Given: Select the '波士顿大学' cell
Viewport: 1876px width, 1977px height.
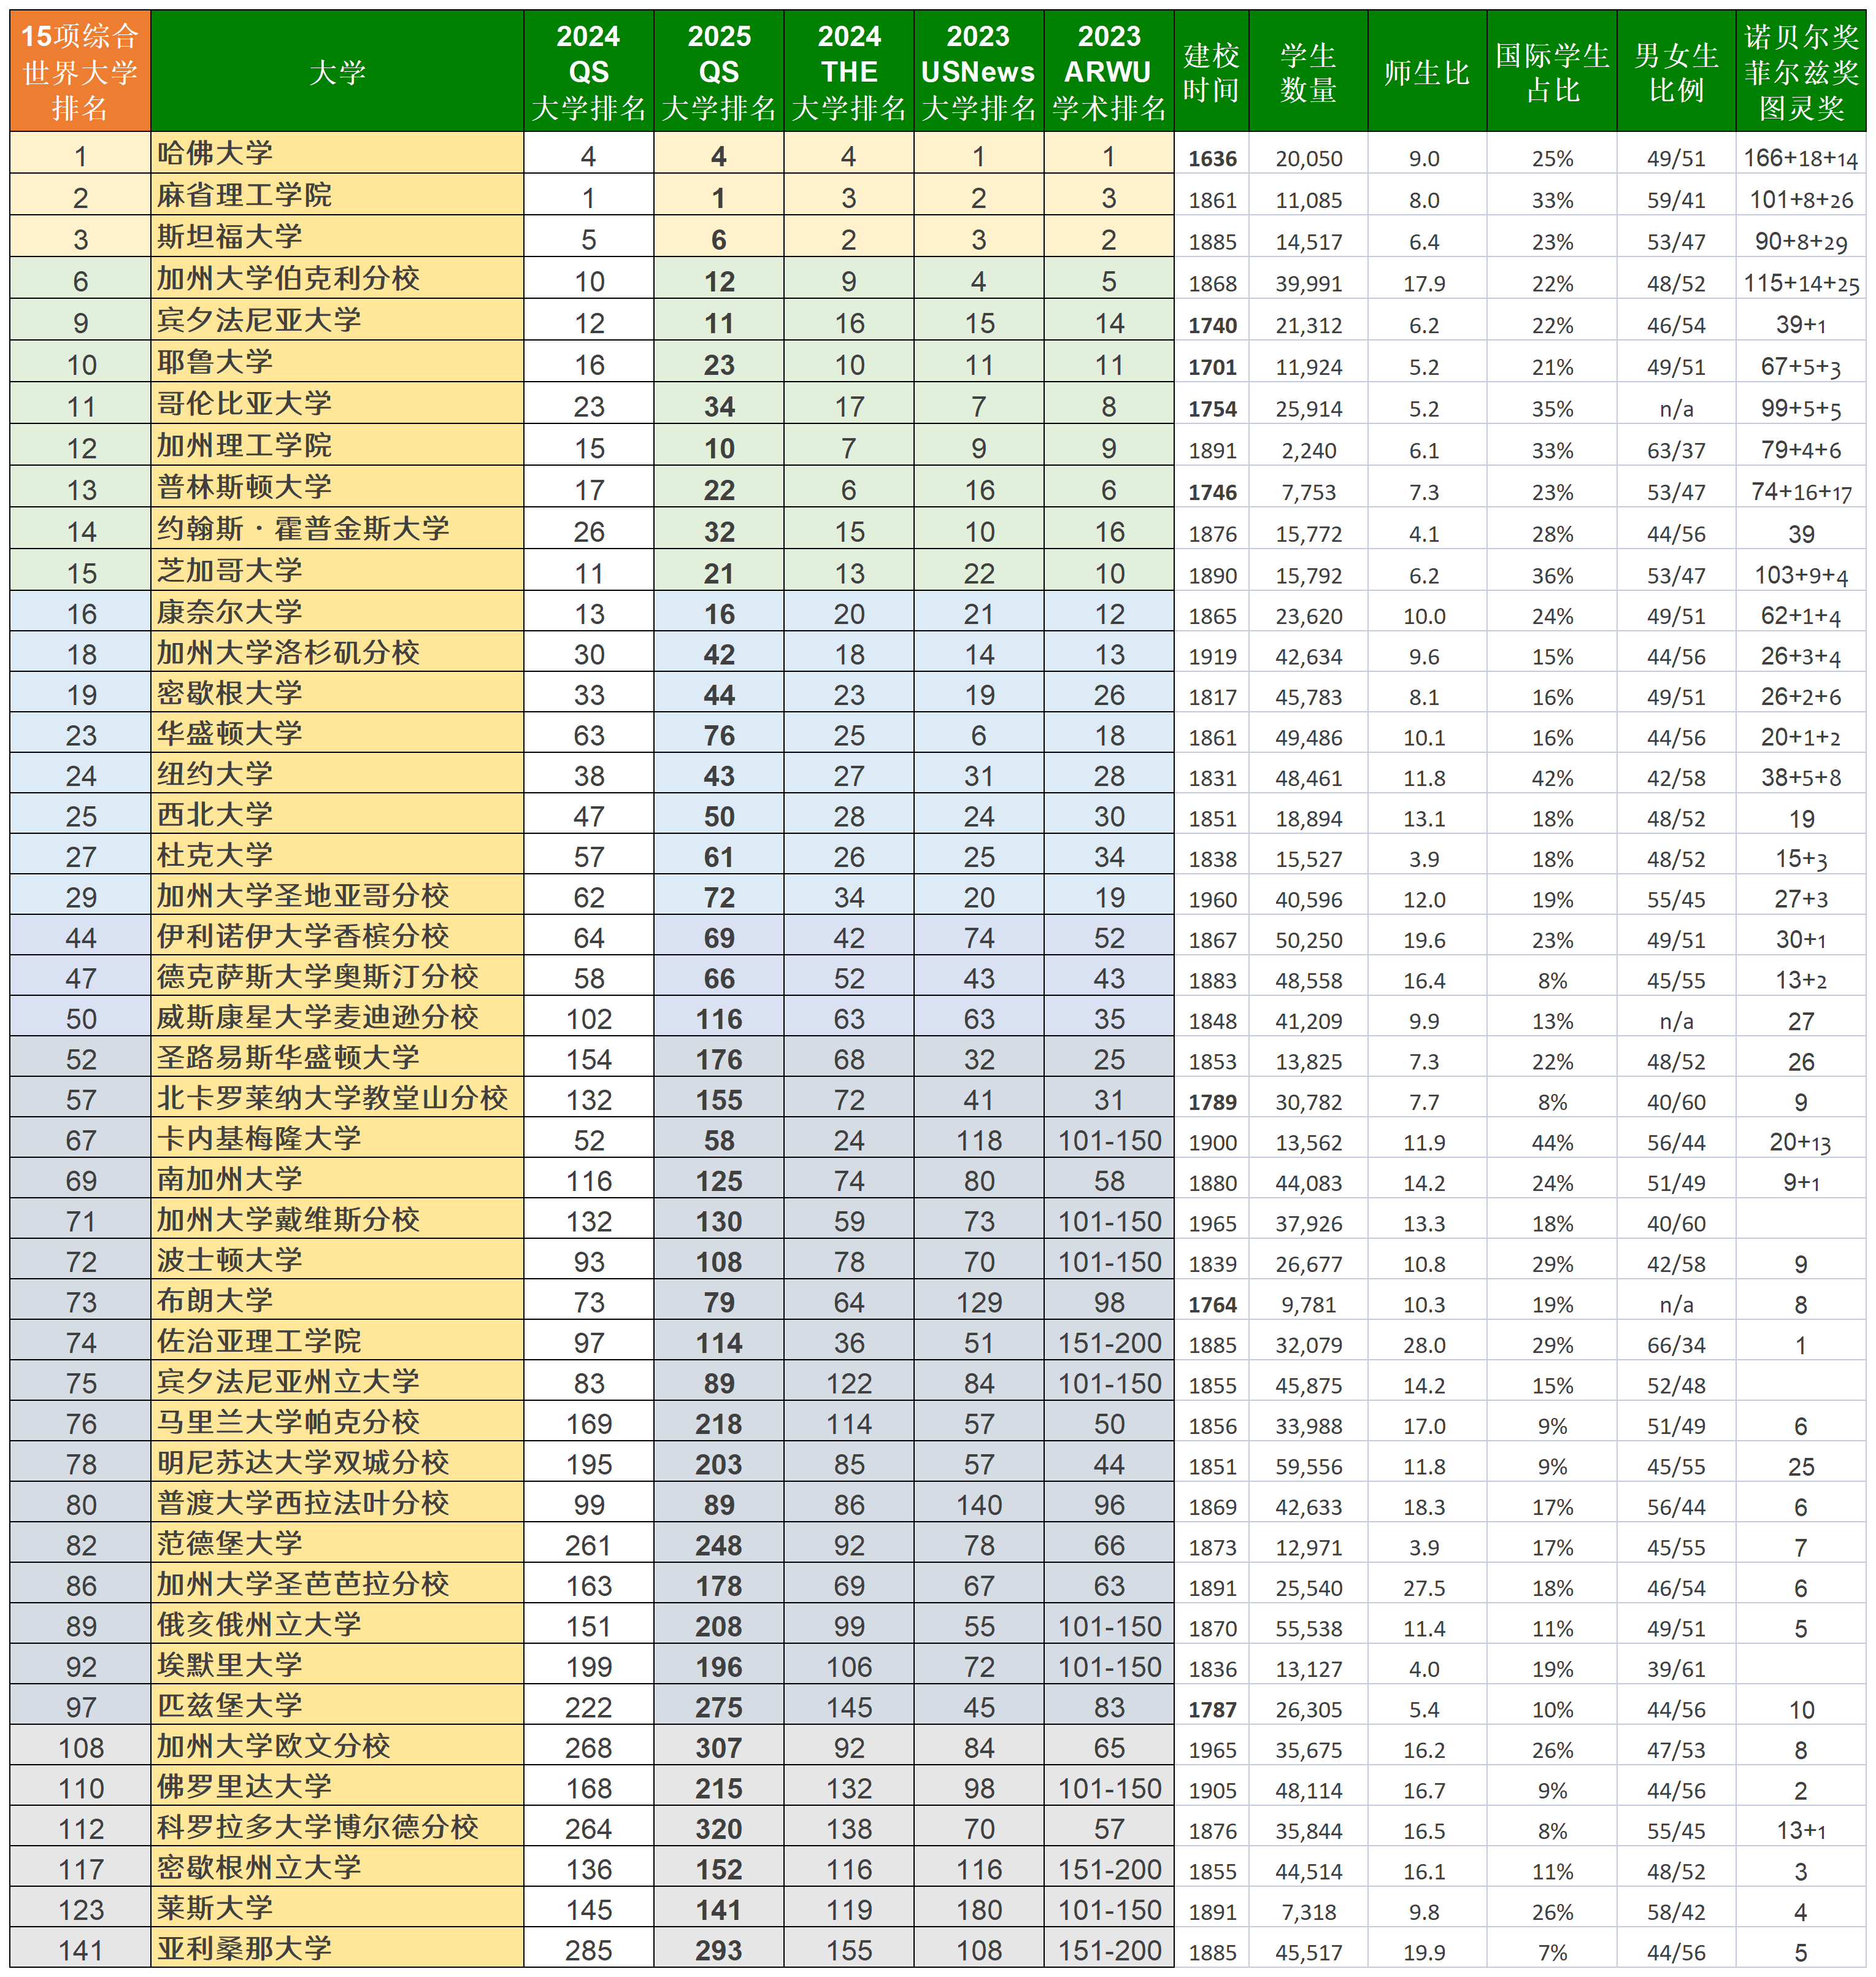Looking at the screenshot, I should [x=337, y=1260].
